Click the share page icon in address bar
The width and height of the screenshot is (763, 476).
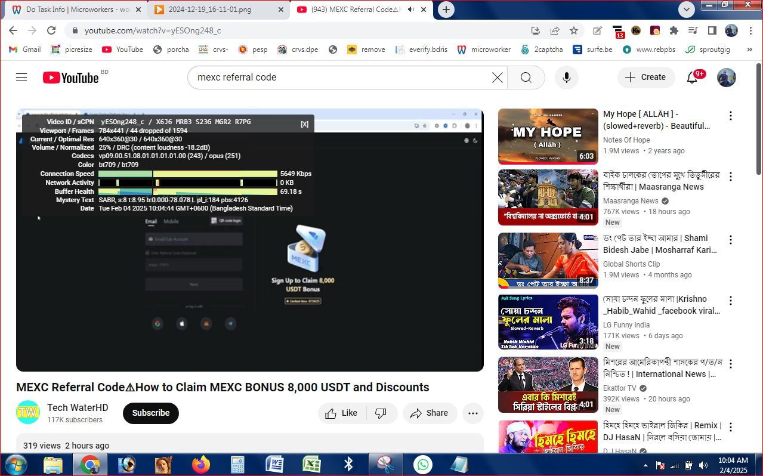pyautogui.click(x=555, y=30)
